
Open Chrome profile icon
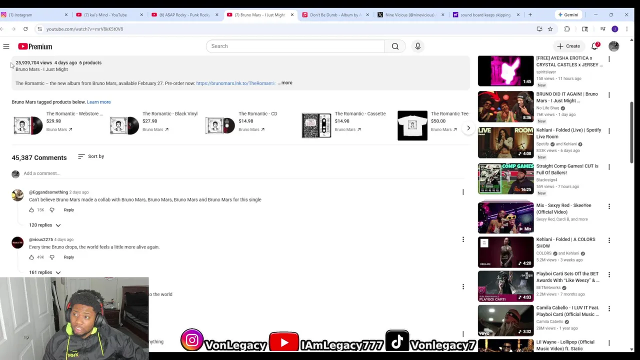click(614, 29)
